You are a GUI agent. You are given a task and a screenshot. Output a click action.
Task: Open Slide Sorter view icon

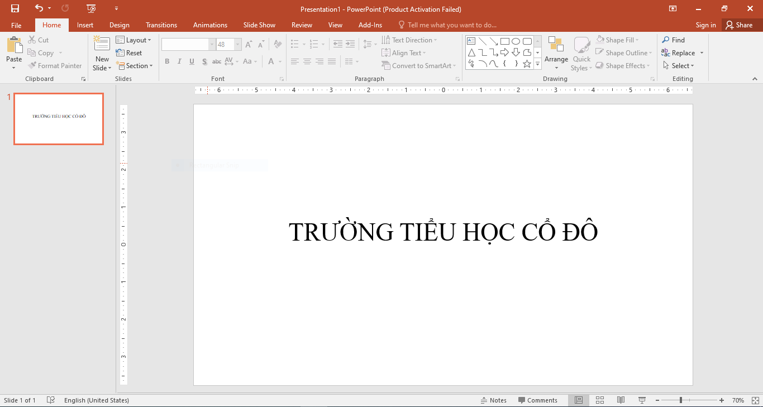tap(600, 400)
